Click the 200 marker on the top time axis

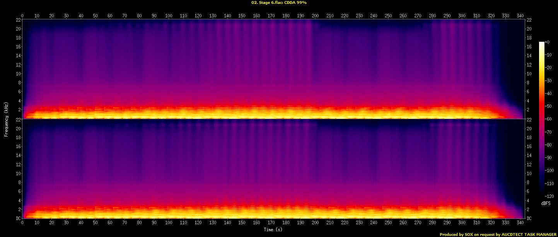316,16
